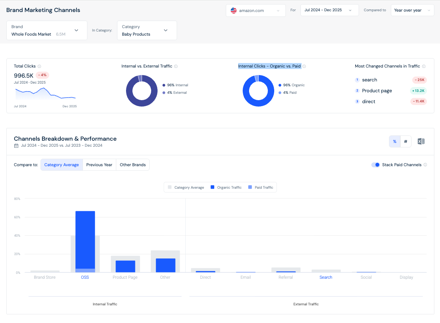Click info icon beside Organic vs. Paid title

click(x=304, y=66)
